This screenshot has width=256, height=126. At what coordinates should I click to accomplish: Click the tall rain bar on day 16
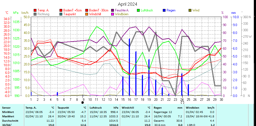click(129, 67)
